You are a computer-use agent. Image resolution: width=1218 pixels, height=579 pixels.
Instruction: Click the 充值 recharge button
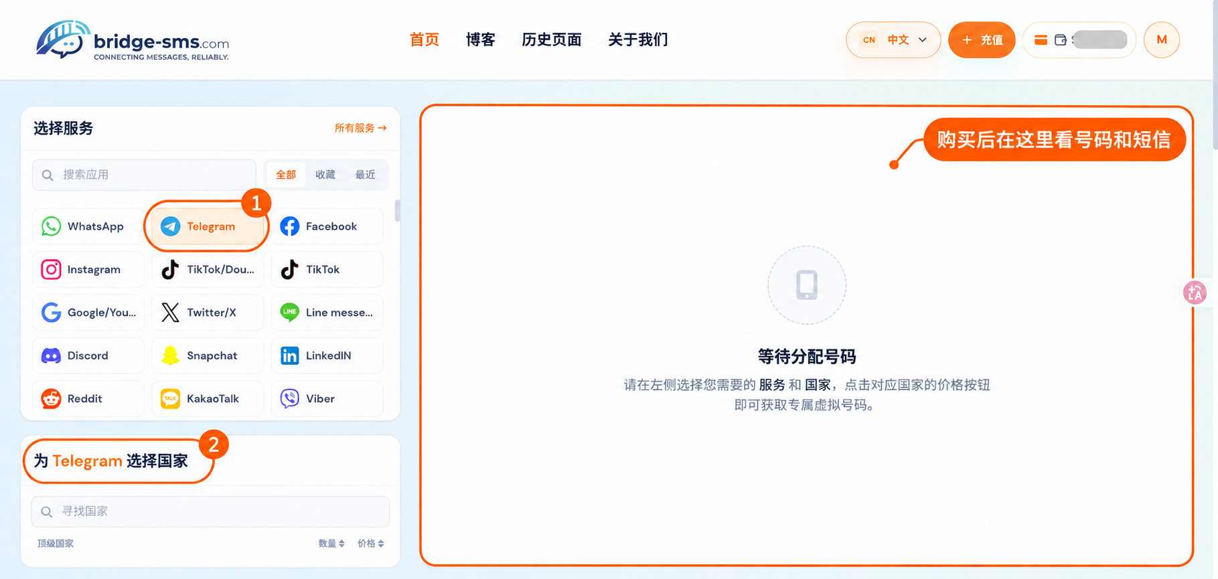click(x=982, y=40)
